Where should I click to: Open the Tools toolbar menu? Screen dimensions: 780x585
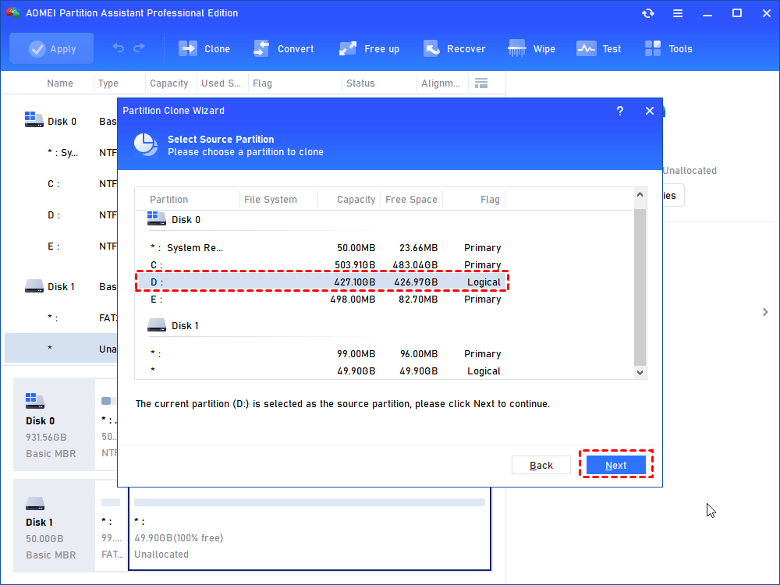coord(668,48)
